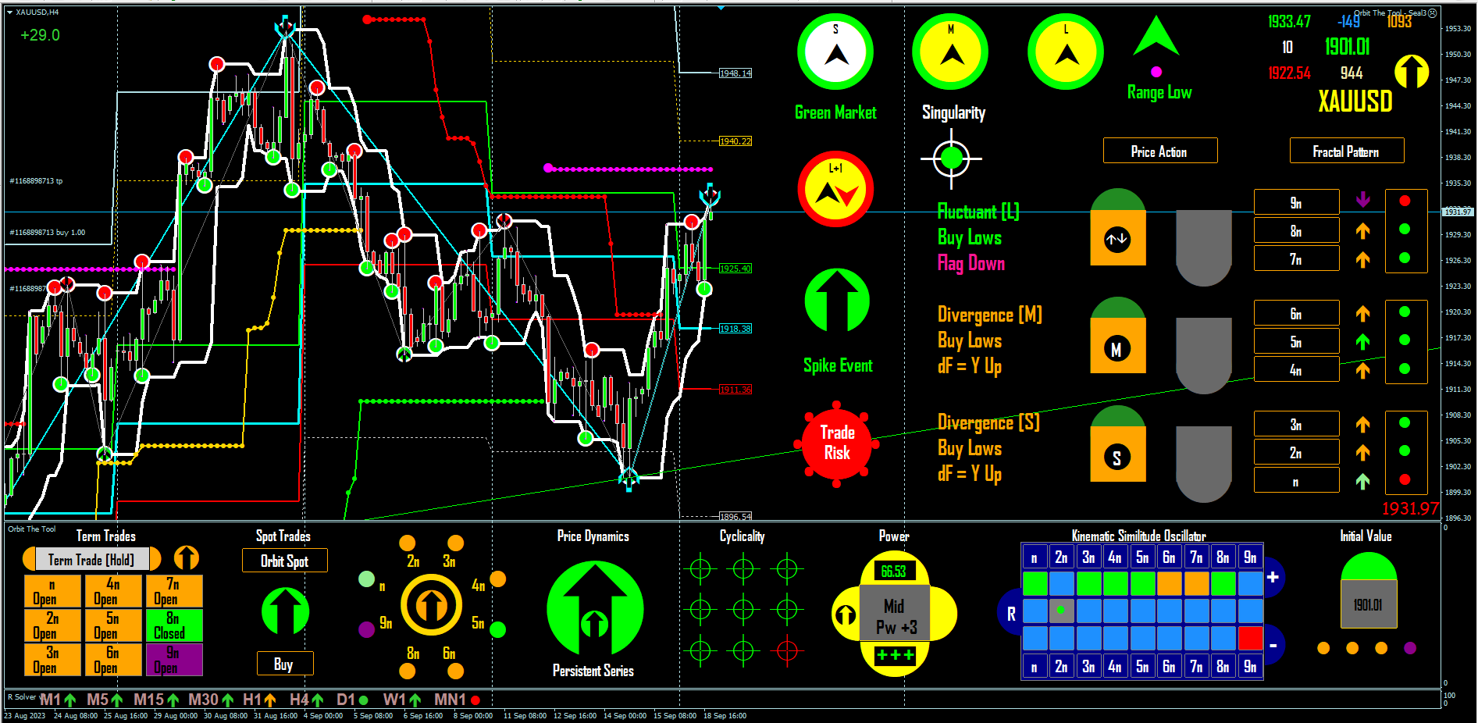
Task: Click the orange S divergence box
Action: click(1117, 454)
